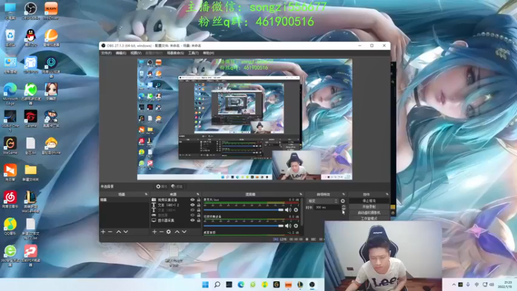The height and width of the screenshot is (291, 517).
Task: Pop out the Sources dock panel
Action: (x=198, y=195)
